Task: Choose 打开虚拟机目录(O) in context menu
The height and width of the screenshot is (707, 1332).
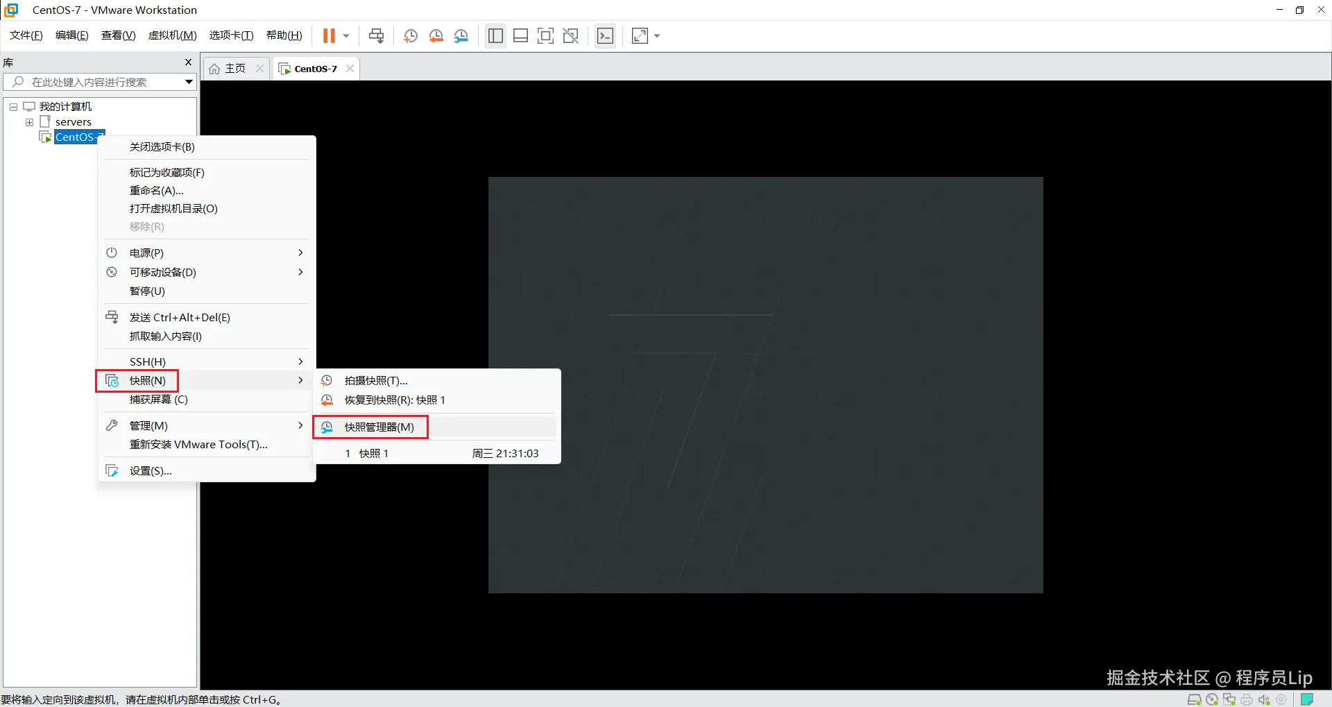Action: click(207, 208)
